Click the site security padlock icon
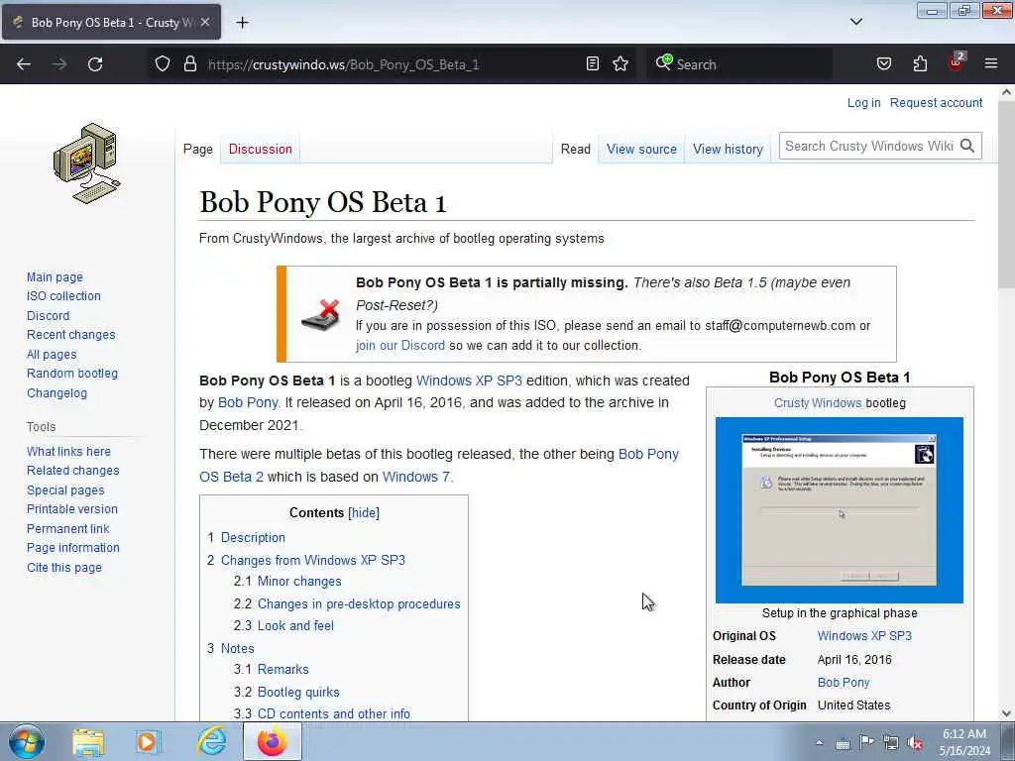 189,63
